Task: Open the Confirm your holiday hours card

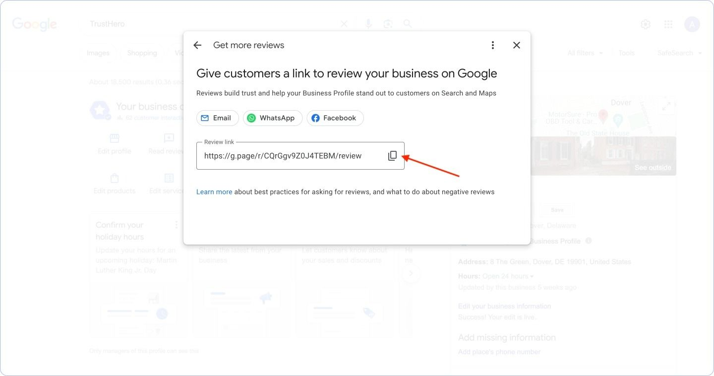Action: 138,275
